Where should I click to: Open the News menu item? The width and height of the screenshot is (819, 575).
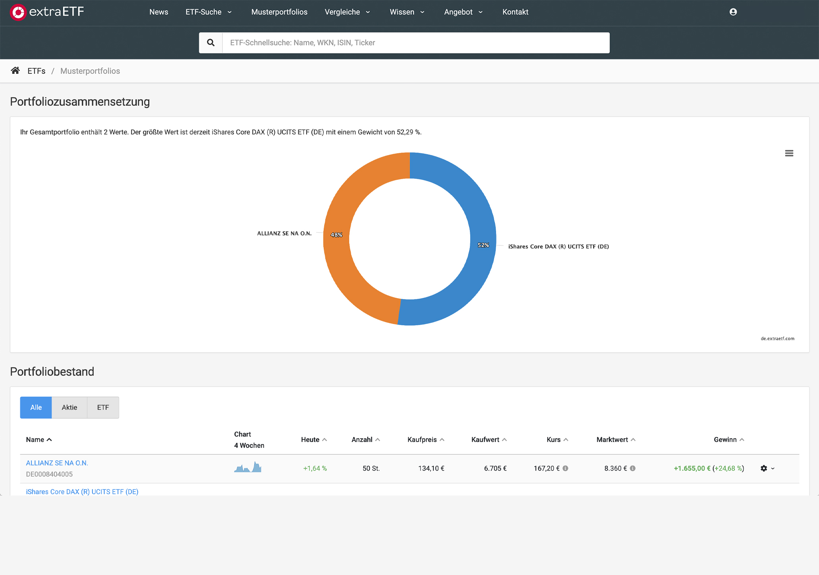158,12
